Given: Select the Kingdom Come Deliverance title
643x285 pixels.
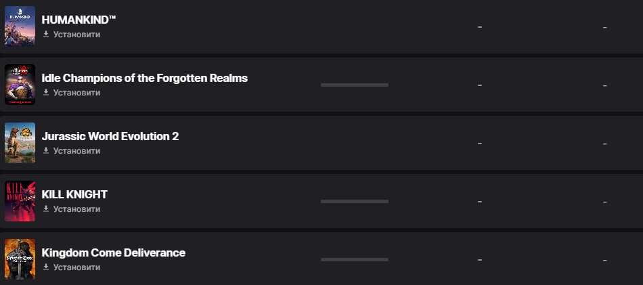Looking at the screenshot, I should (113, 253).
